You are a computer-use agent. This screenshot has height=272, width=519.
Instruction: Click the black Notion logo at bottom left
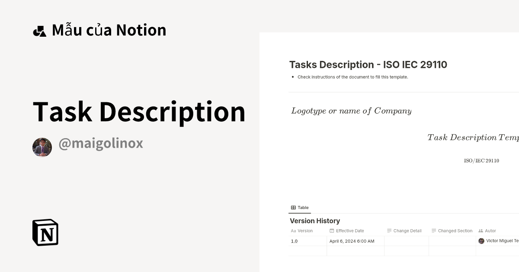45,232
